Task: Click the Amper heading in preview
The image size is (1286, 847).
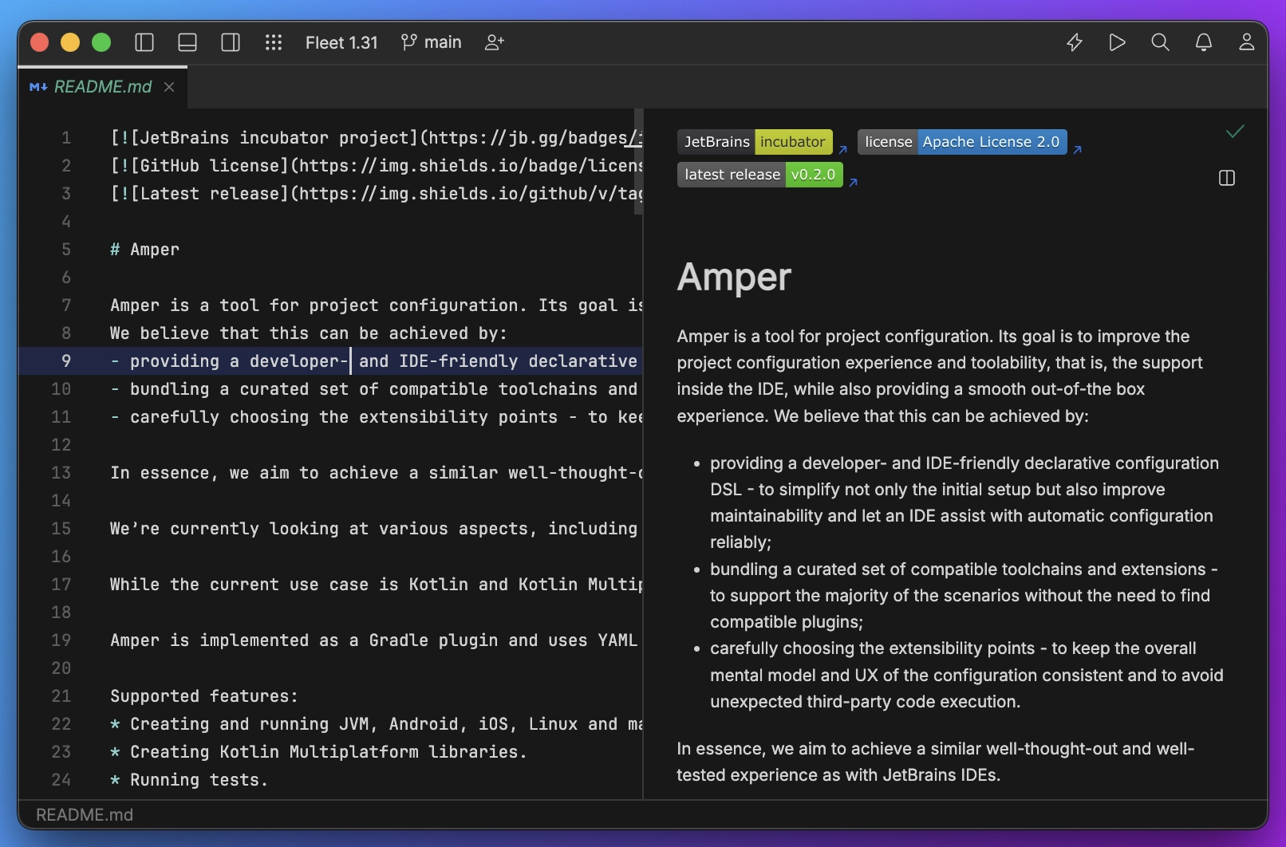Action: point(734,278)
